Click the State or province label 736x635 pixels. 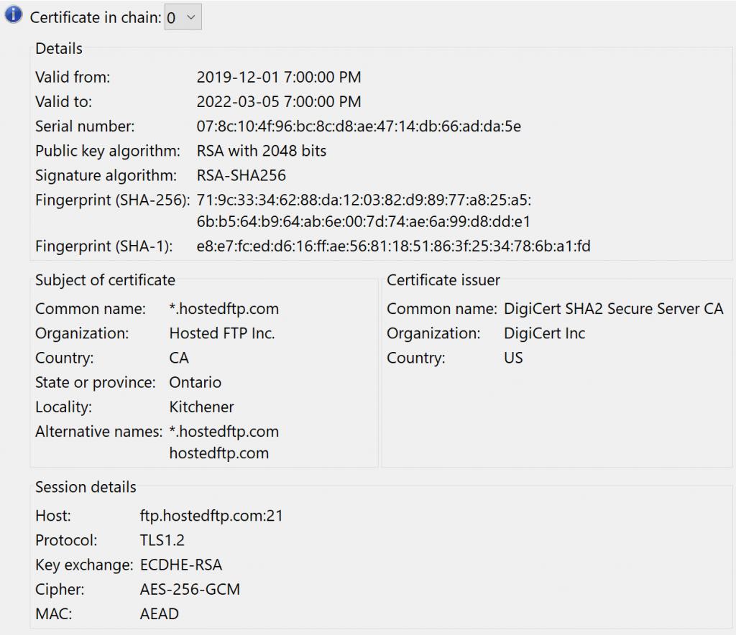(x=96, y=383)
